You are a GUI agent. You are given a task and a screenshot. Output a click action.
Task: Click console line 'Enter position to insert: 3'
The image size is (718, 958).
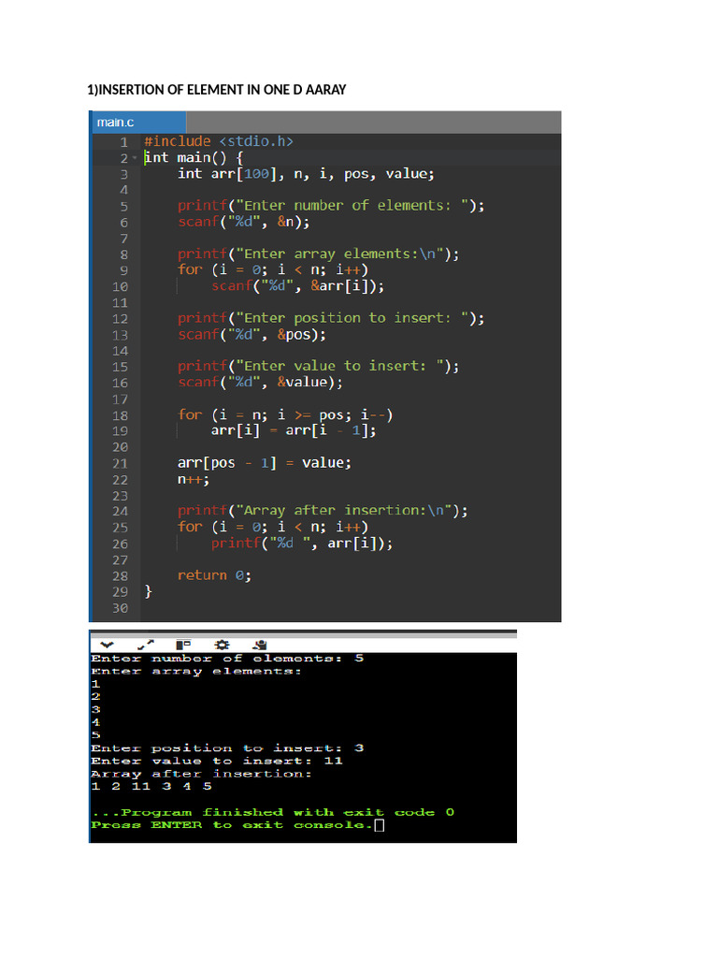coord(227,748)
